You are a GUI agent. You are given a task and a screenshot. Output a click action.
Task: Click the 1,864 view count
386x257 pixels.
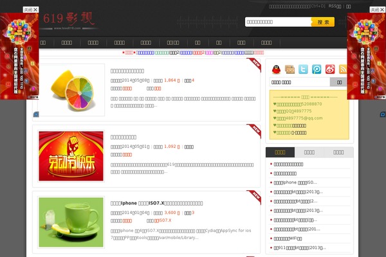click(x=172, y=80)
